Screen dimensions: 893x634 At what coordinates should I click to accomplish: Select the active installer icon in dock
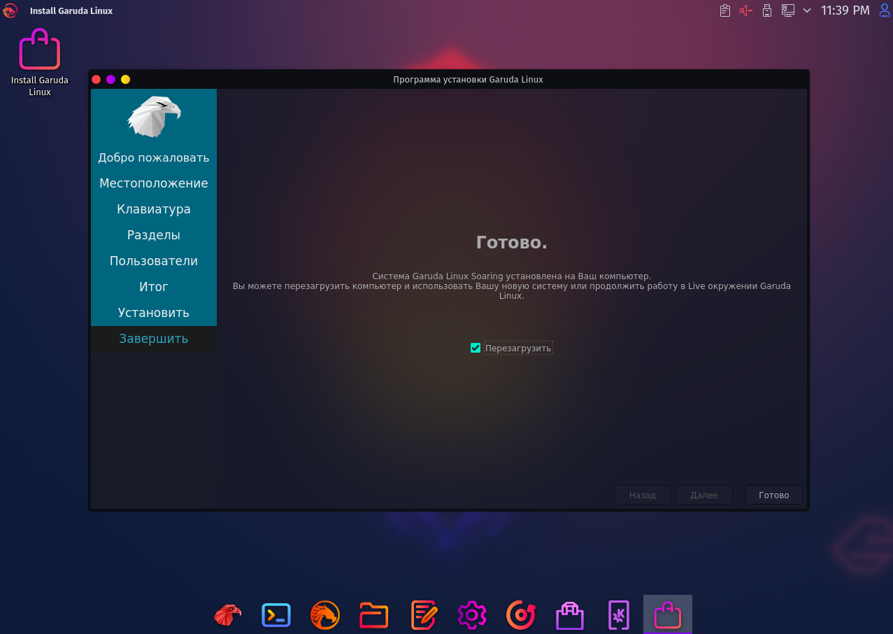668,615
